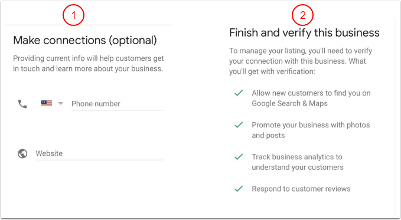The height and width of the screenshot is (220, 401).
Task: Click the red circled number 1 marker
Action: coord(73,15)
